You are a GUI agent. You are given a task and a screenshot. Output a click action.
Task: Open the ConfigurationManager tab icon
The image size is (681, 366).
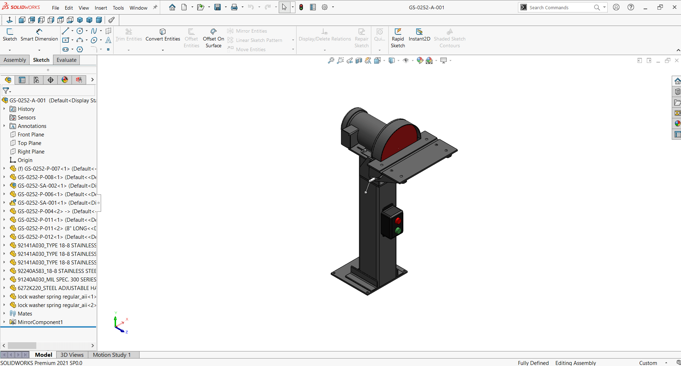point(36,80)
